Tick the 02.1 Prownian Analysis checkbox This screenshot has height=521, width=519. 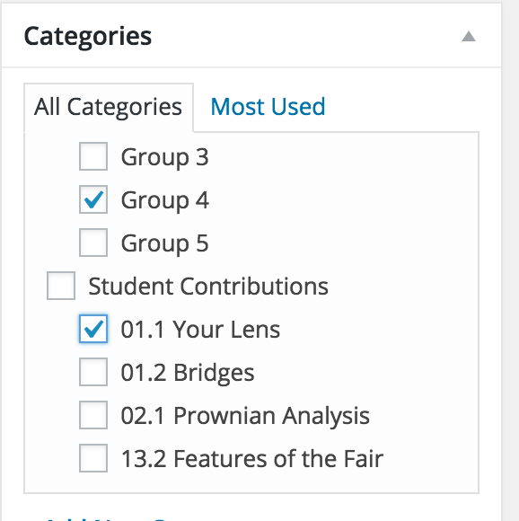point(93,415)
